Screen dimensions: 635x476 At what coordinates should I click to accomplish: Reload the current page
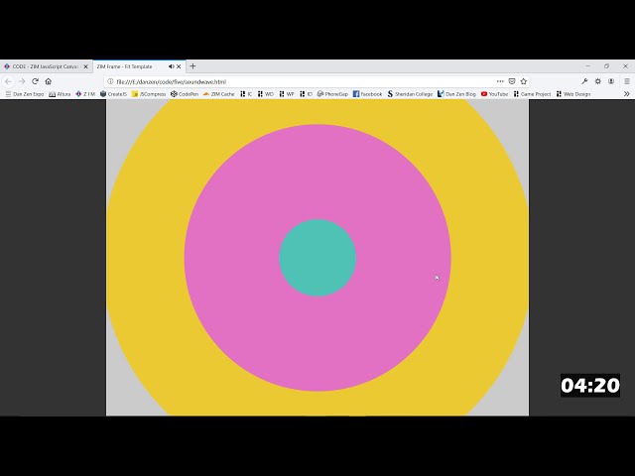pyautogui.click(x=36, y=81)
